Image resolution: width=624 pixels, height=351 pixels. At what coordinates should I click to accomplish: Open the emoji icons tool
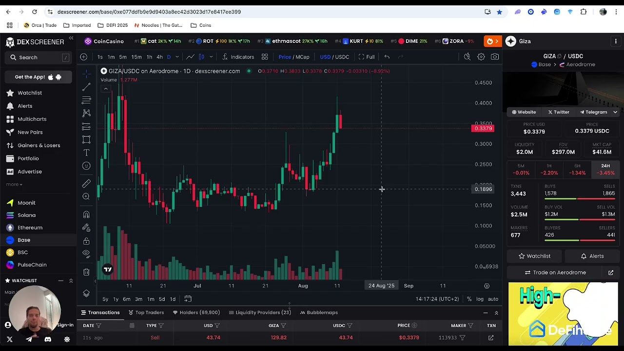[86, 166]
